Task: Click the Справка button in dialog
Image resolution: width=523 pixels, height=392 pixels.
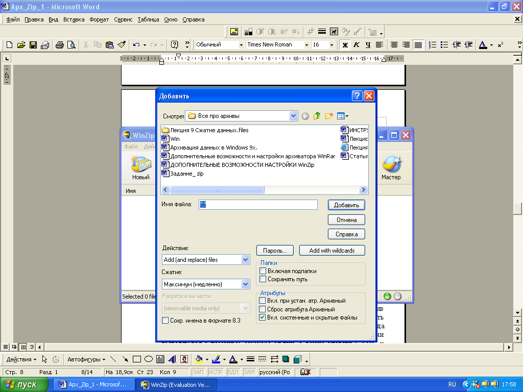Action: [x=346, y=234]
